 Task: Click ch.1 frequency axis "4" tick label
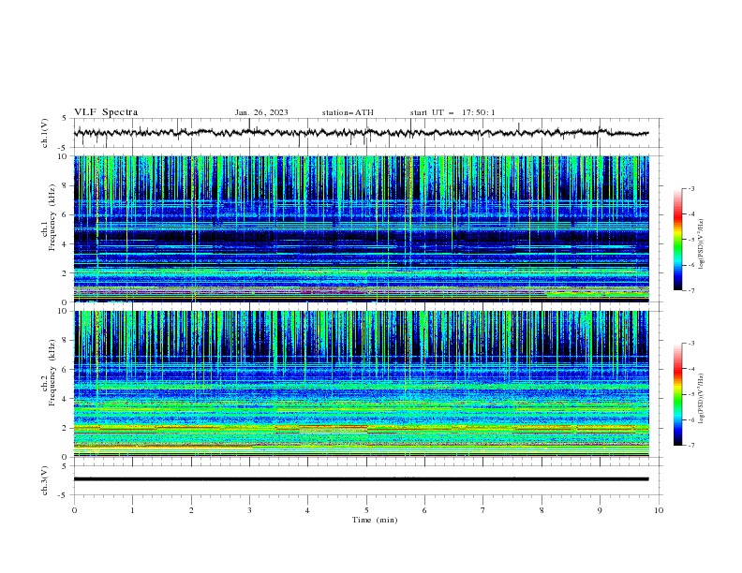click(x=66, y=244)
